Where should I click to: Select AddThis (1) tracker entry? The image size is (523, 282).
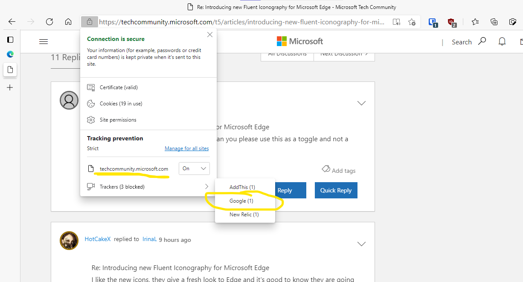click(245, 187)
